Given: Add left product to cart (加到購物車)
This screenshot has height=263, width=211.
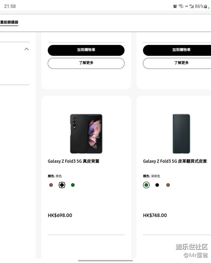Looking at the screenshot, I should point(86,50).
